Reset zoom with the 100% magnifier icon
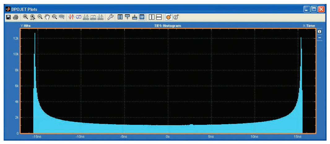330x144 pixels. pyautogui.click(x=54, y=18)
